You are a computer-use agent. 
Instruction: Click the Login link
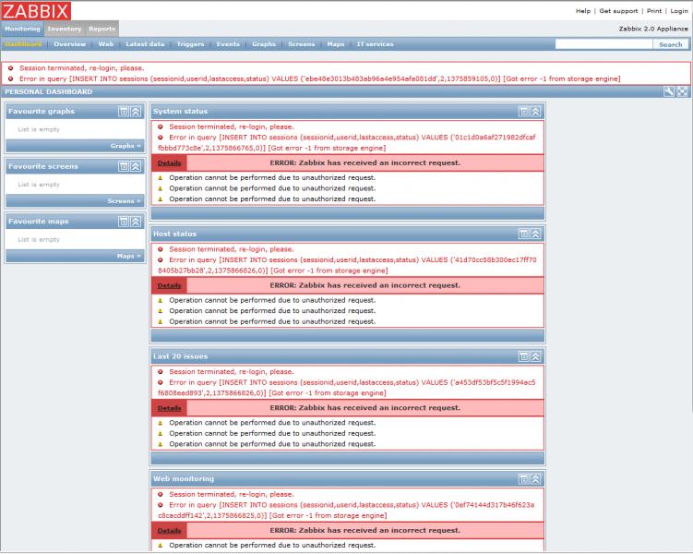coord(679,11)
